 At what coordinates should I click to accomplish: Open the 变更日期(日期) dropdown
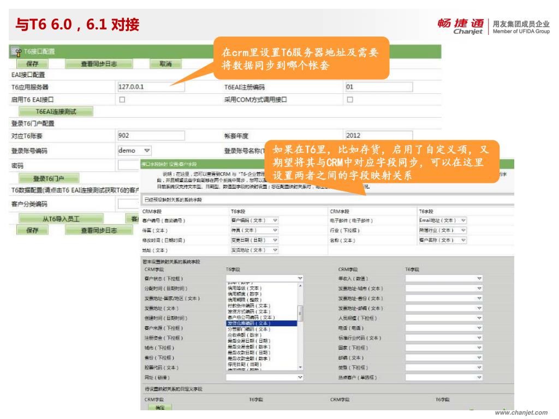coord(275,240)
